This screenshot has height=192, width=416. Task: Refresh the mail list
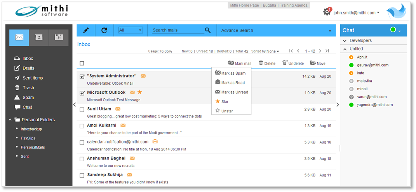(104, 30)
